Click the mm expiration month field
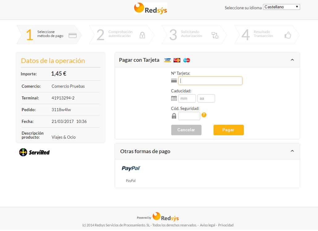The height and width of the screenshot is (231, 318). 187,98
